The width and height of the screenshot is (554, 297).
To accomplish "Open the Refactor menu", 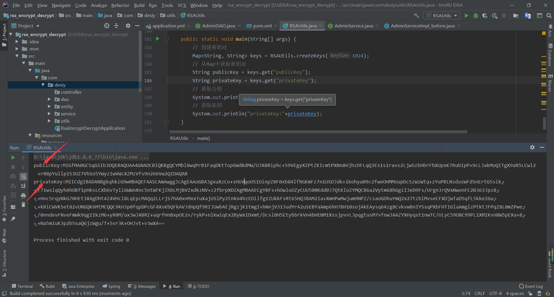I will click(120, 5).
